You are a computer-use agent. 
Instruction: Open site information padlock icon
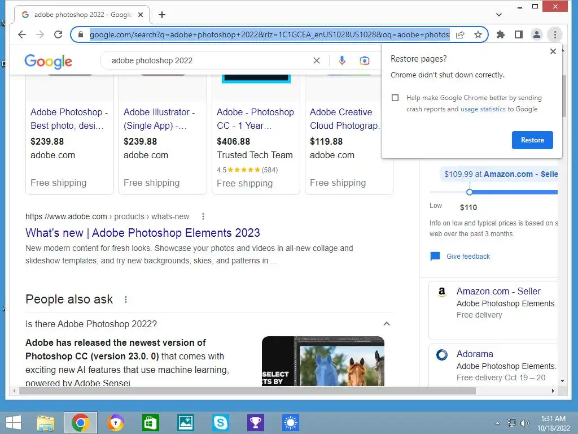coord(81,34)
